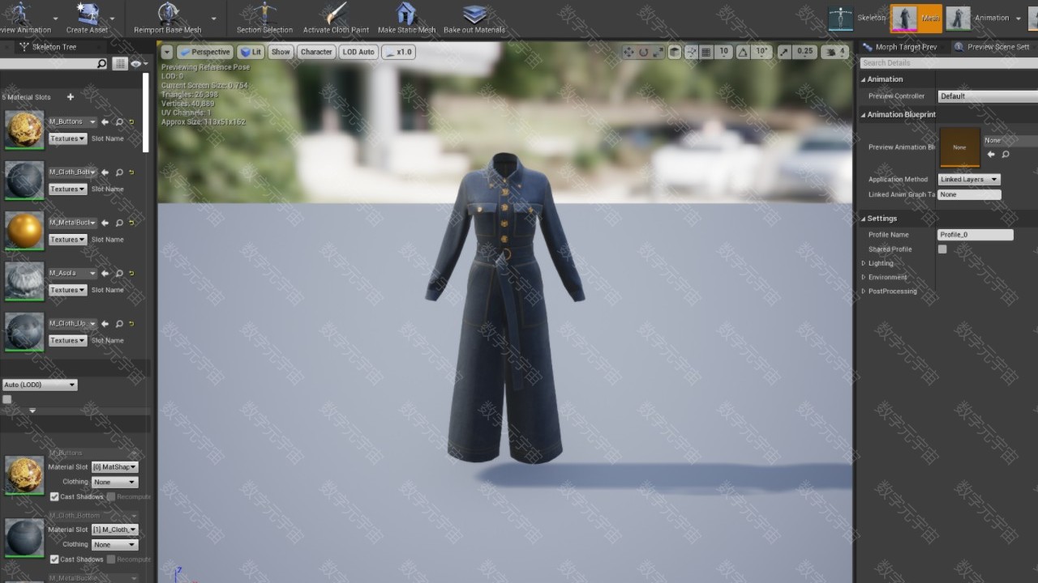Click the LOD Auto button
The image size is (1038, 583).
[x=358, y=52]
